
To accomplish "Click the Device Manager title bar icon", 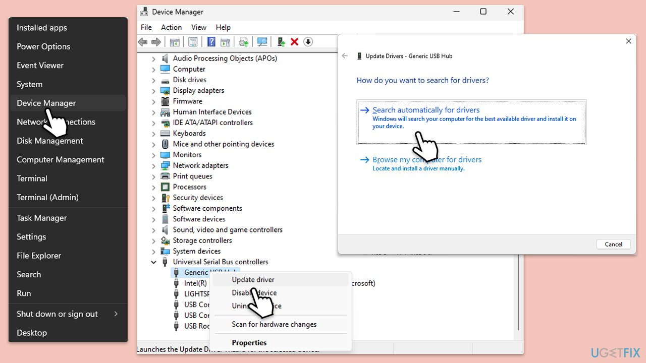I will 144,12.
